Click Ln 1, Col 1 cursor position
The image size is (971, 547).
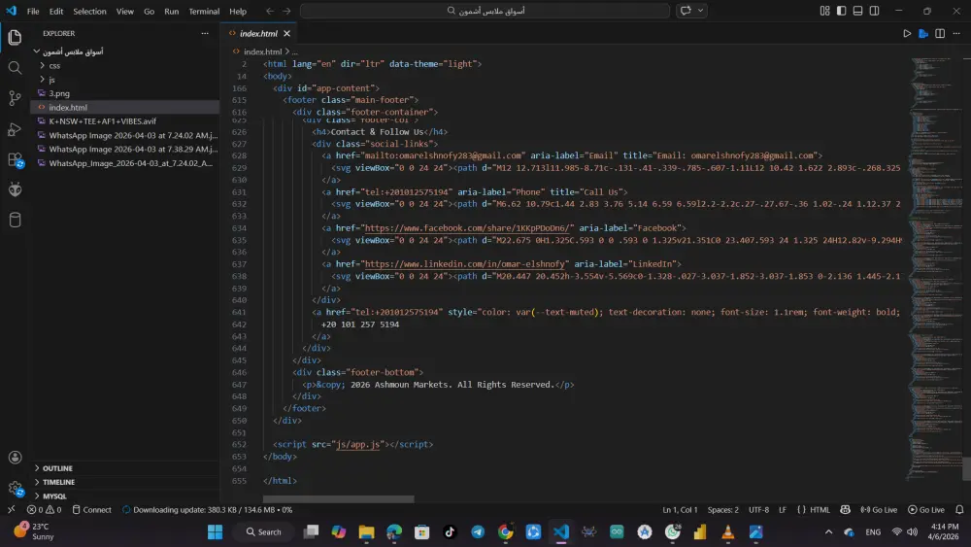680,510
